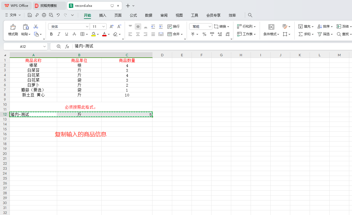Screen dimensions: 352x215
Task: Click the strikethrough text icon
Action: pyautogui.click(x=74, y=34)
